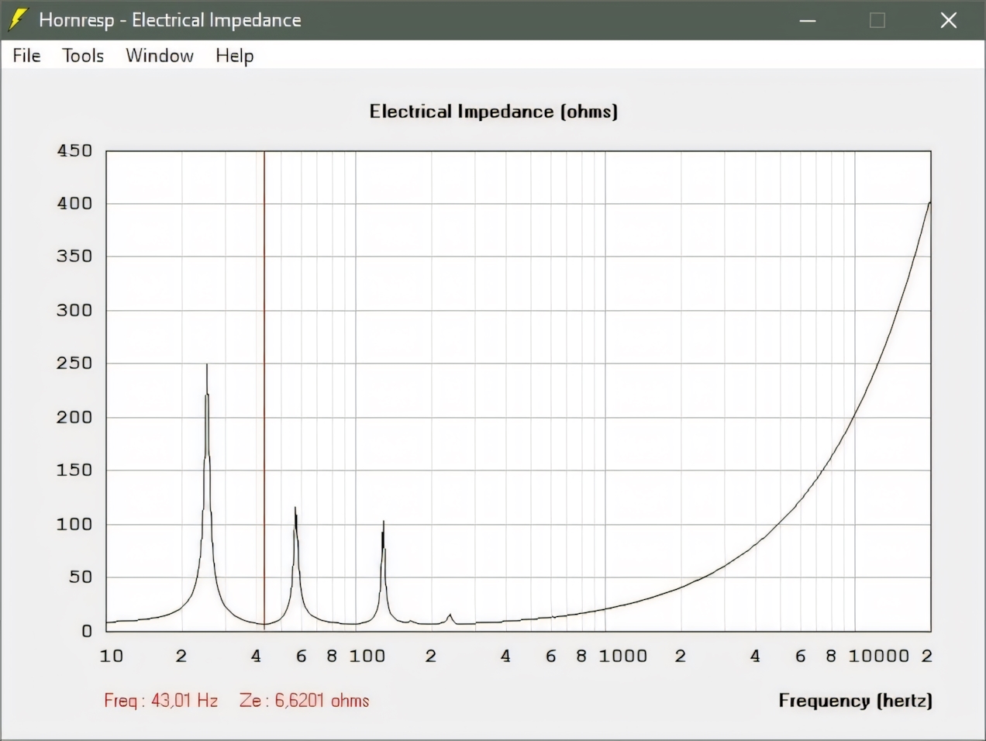Open the Window menu

pos(160,56)
